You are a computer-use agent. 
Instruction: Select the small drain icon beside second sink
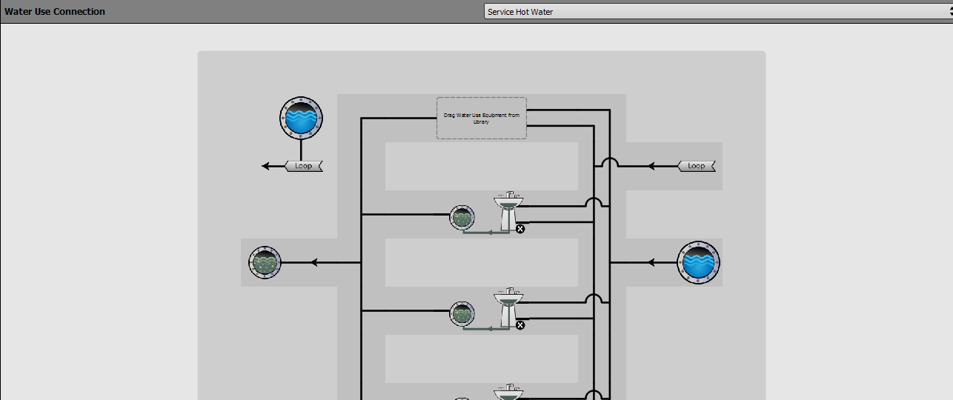(x=462, y=314)
